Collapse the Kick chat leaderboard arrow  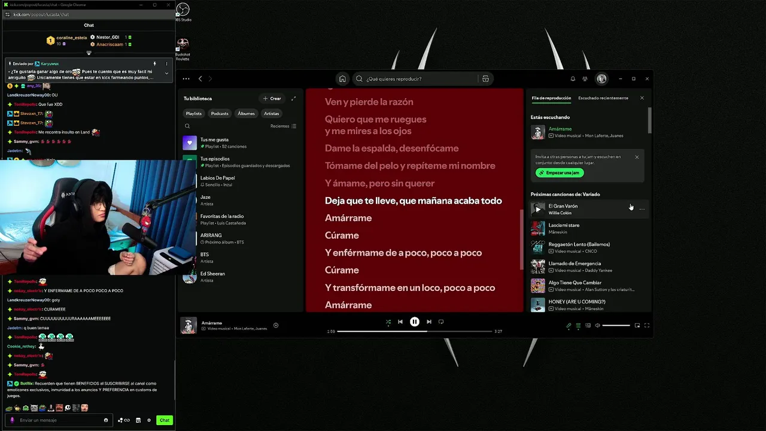tap(89, 53)
